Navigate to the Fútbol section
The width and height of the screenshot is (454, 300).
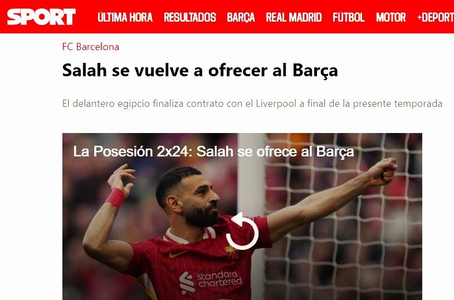pyautogui.click(x=349, y=17)
